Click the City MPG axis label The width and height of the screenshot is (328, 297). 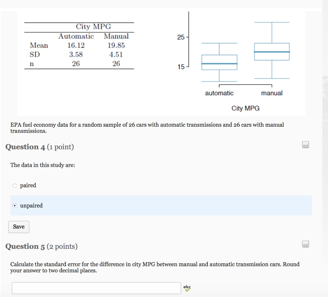tap(245, 108)
